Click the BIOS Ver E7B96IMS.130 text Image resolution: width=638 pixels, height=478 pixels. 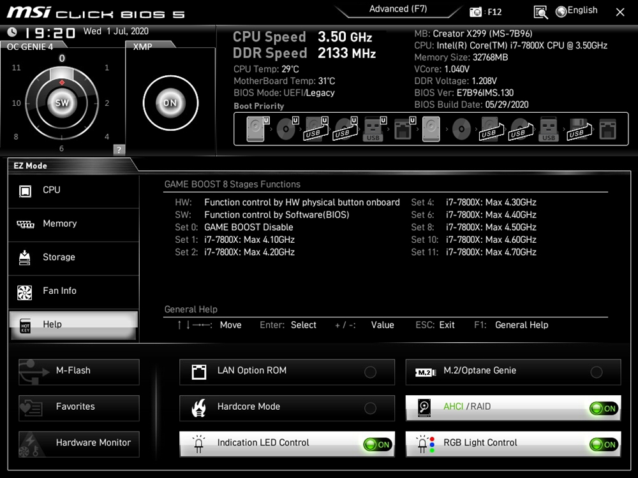pyautogui.click(x=464, y=92)
